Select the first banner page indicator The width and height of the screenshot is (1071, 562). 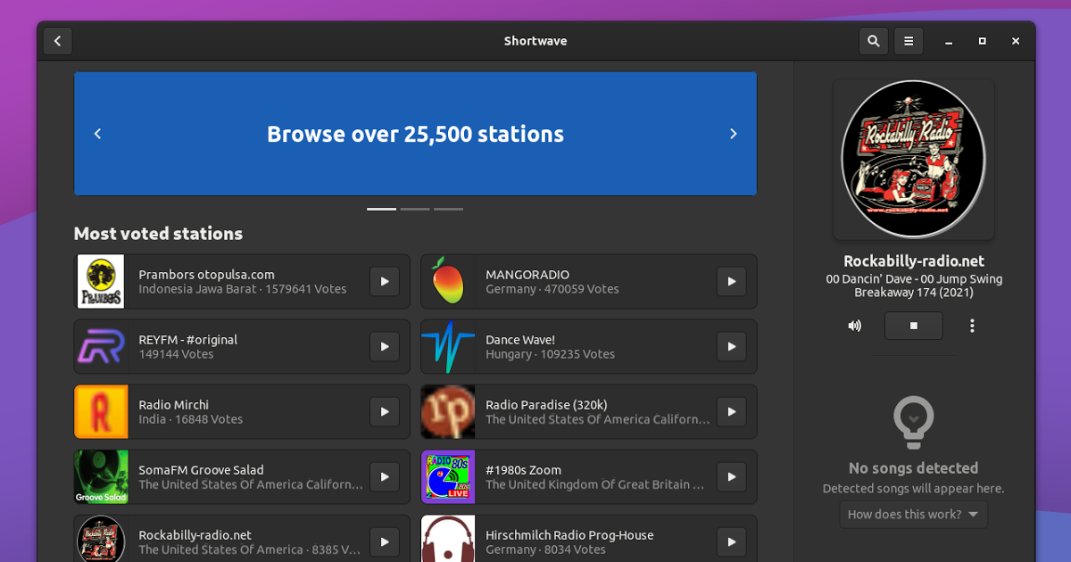[381, 209]
